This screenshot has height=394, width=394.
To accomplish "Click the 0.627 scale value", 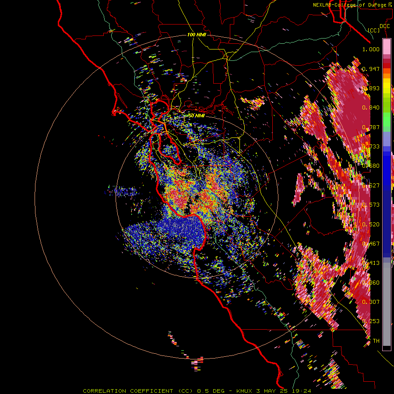I will click(x=371, y=186).
